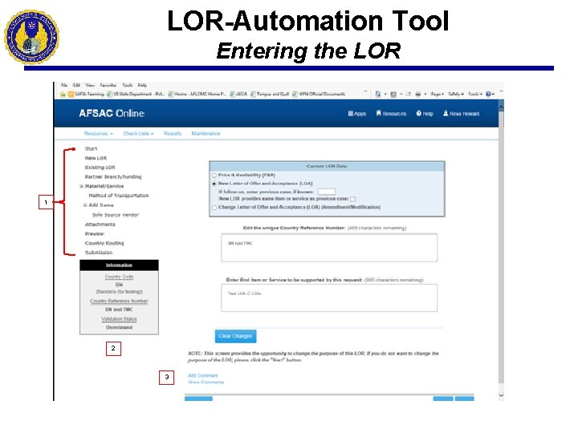Click the End Item or Service text area

[329, 297]
